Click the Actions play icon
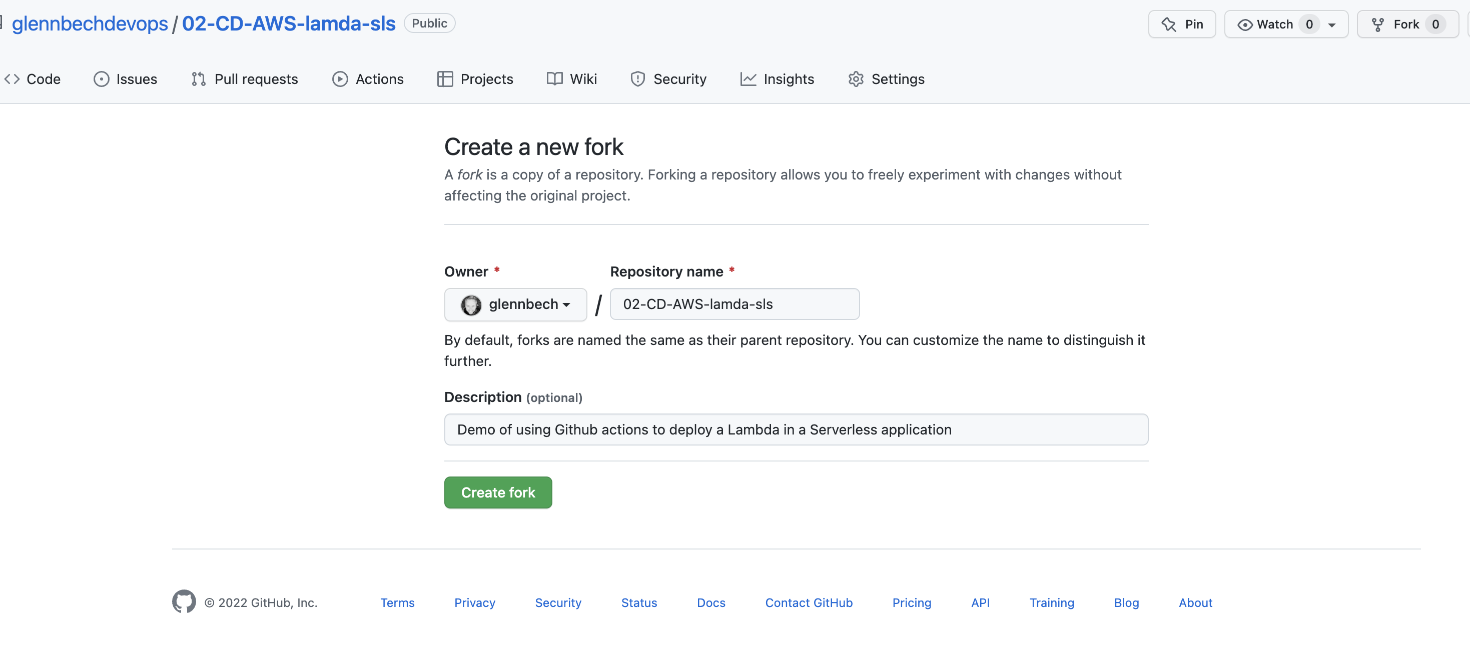The height and width of the screenshot is (667, 1470). coord(340,79)
